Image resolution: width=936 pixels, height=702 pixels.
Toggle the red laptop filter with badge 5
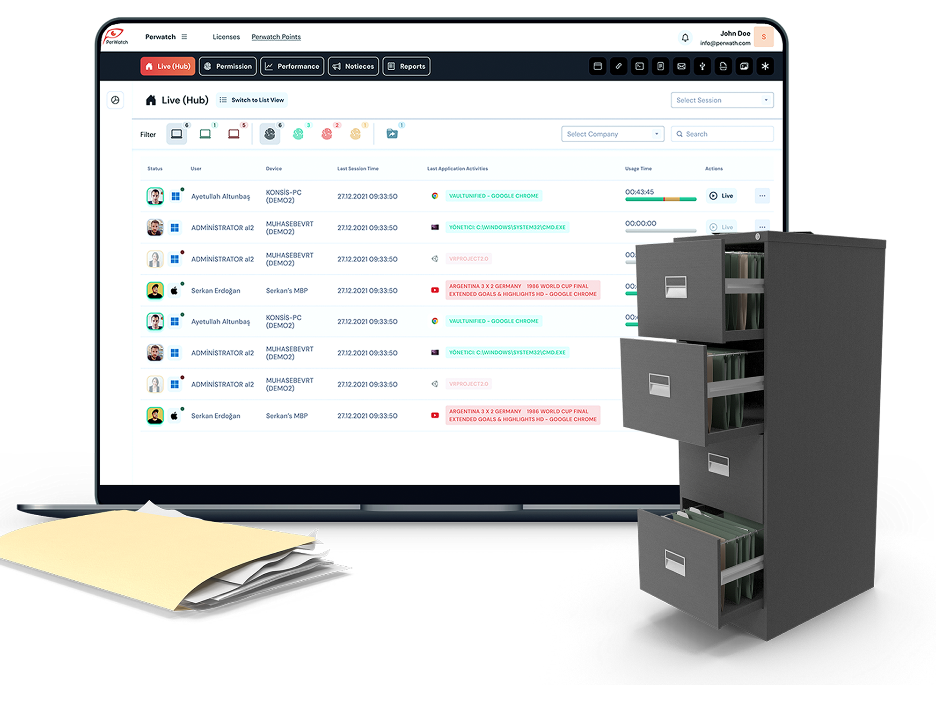pos(234,134)
